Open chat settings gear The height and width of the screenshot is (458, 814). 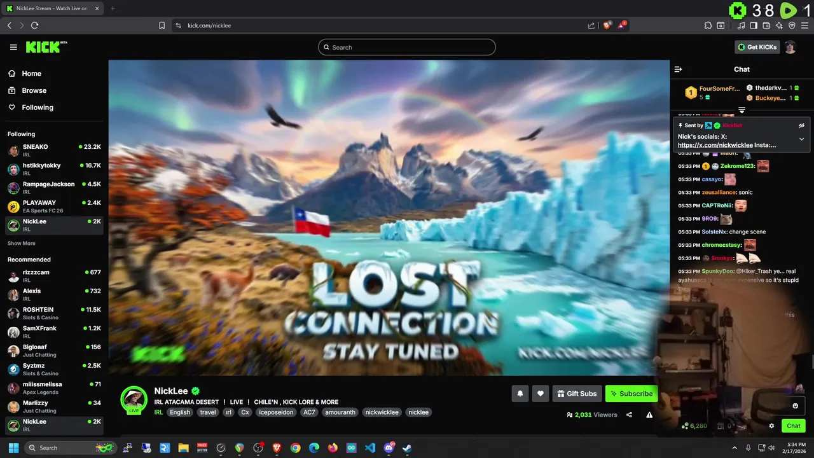(x=771, y=426)
